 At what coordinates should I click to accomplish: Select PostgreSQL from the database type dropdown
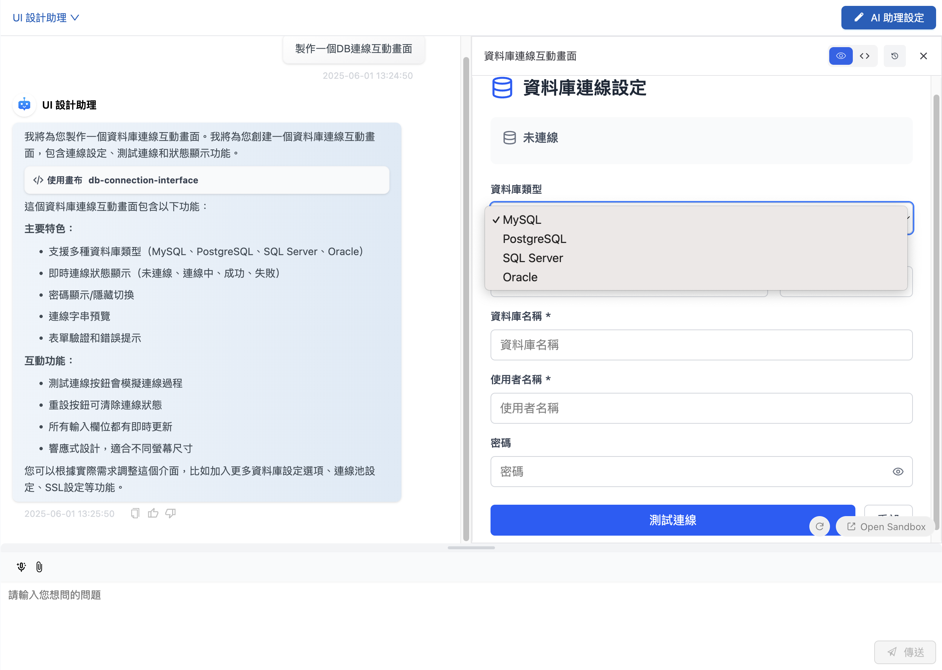[534, 239]
